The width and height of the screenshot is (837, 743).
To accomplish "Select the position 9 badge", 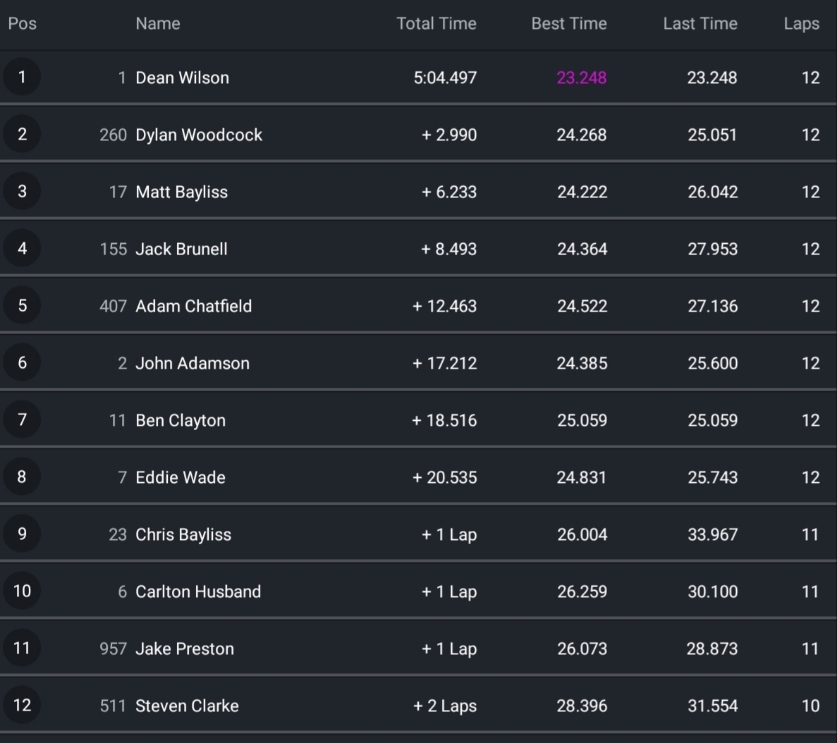I will [x=22, y=534].
